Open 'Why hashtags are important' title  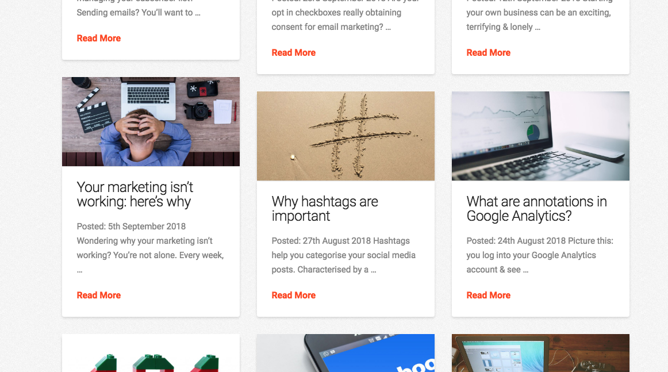click(x=325, y=209)
